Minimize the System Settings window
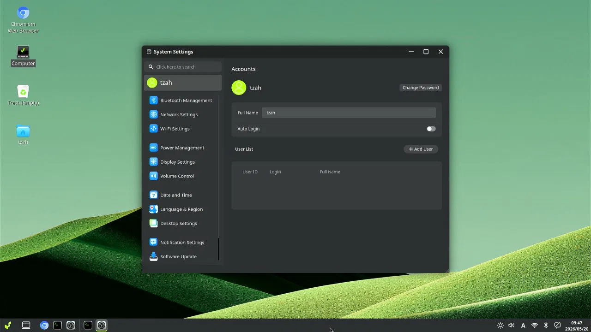This screenshot has width=591, height=332. tap(411, 52)
